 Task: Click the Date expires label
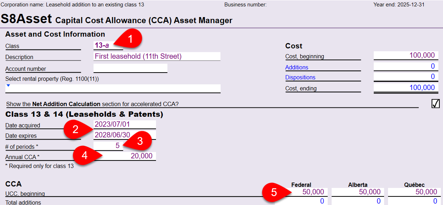[21, 136]
